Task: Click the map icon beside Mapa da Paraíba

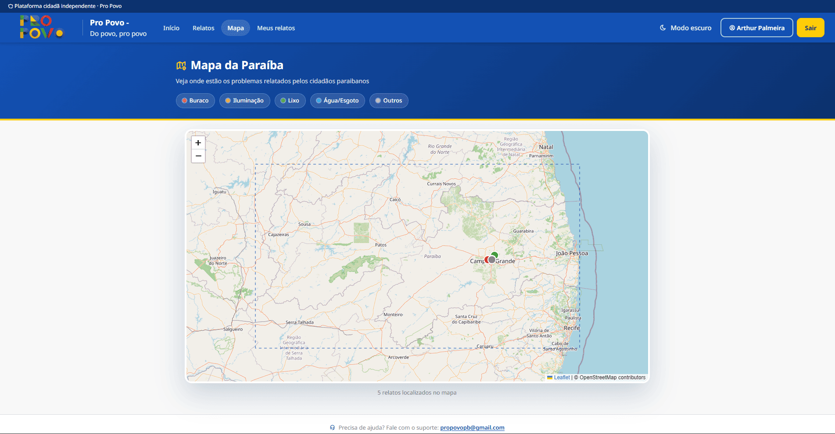Action: click(181, 66)
